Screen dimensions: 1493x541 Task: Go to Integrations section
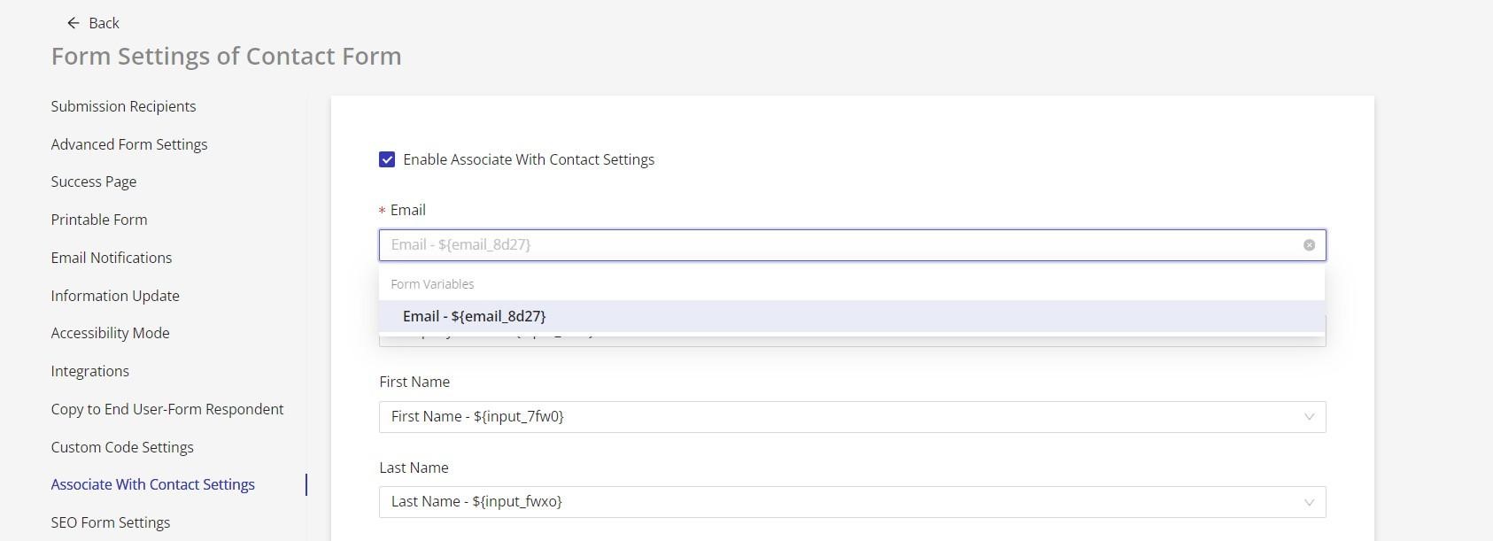(x=89, y=371)
